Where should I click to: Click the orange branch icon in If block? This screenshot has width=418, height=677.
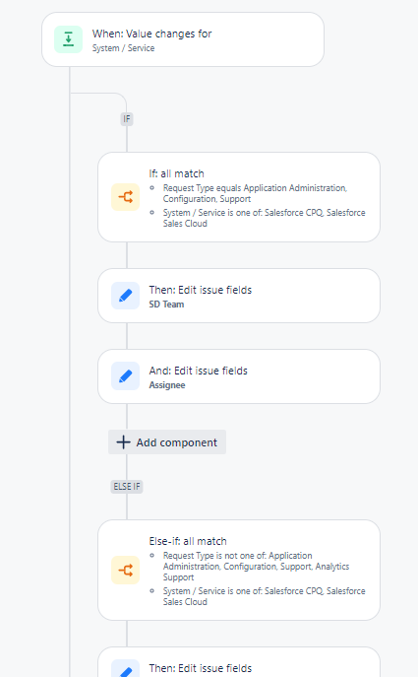point(126,197)
